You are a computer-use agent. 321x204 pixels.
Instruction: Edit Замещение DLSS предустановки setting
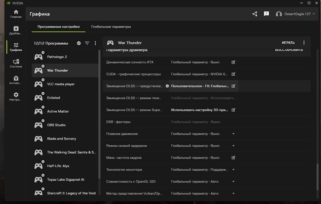(x=233, y=86)
